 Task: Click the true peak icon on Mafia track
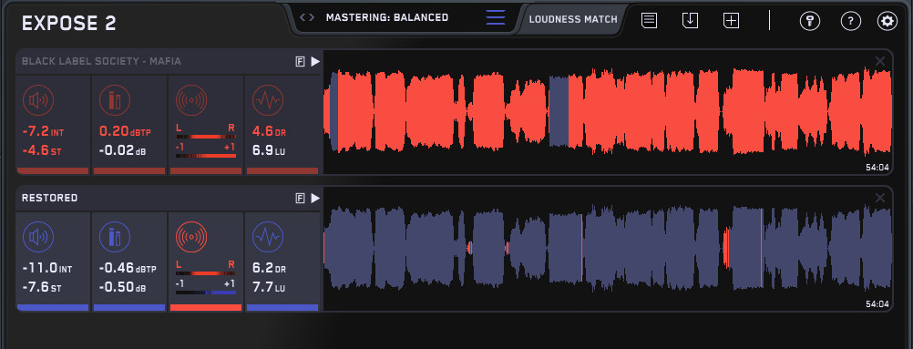point(115,100)
